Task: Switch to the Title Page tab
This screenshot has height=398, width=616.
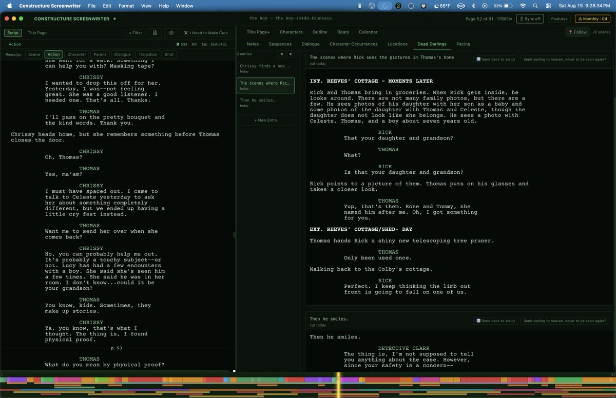Action: 37,32
